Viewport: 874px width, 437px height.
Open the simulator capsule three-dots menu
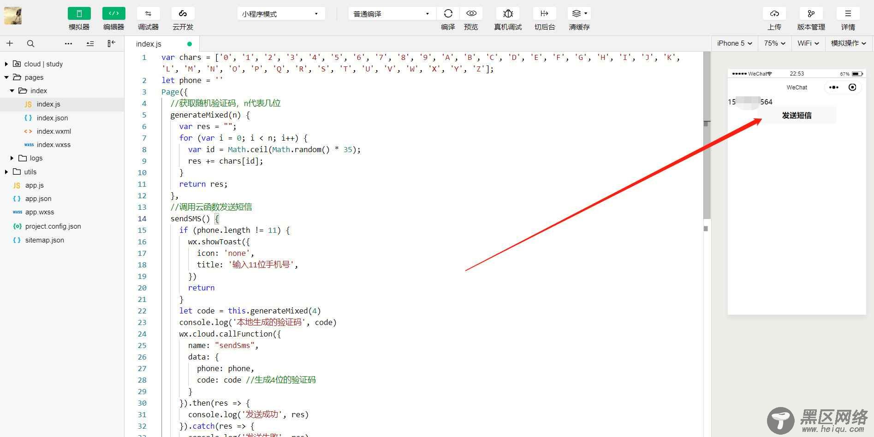tap(833, 87)
